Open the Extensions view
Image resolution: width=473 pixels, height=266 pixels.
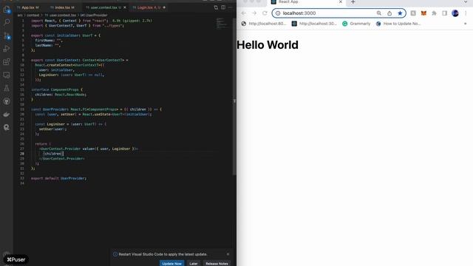[x=7, y=62]
